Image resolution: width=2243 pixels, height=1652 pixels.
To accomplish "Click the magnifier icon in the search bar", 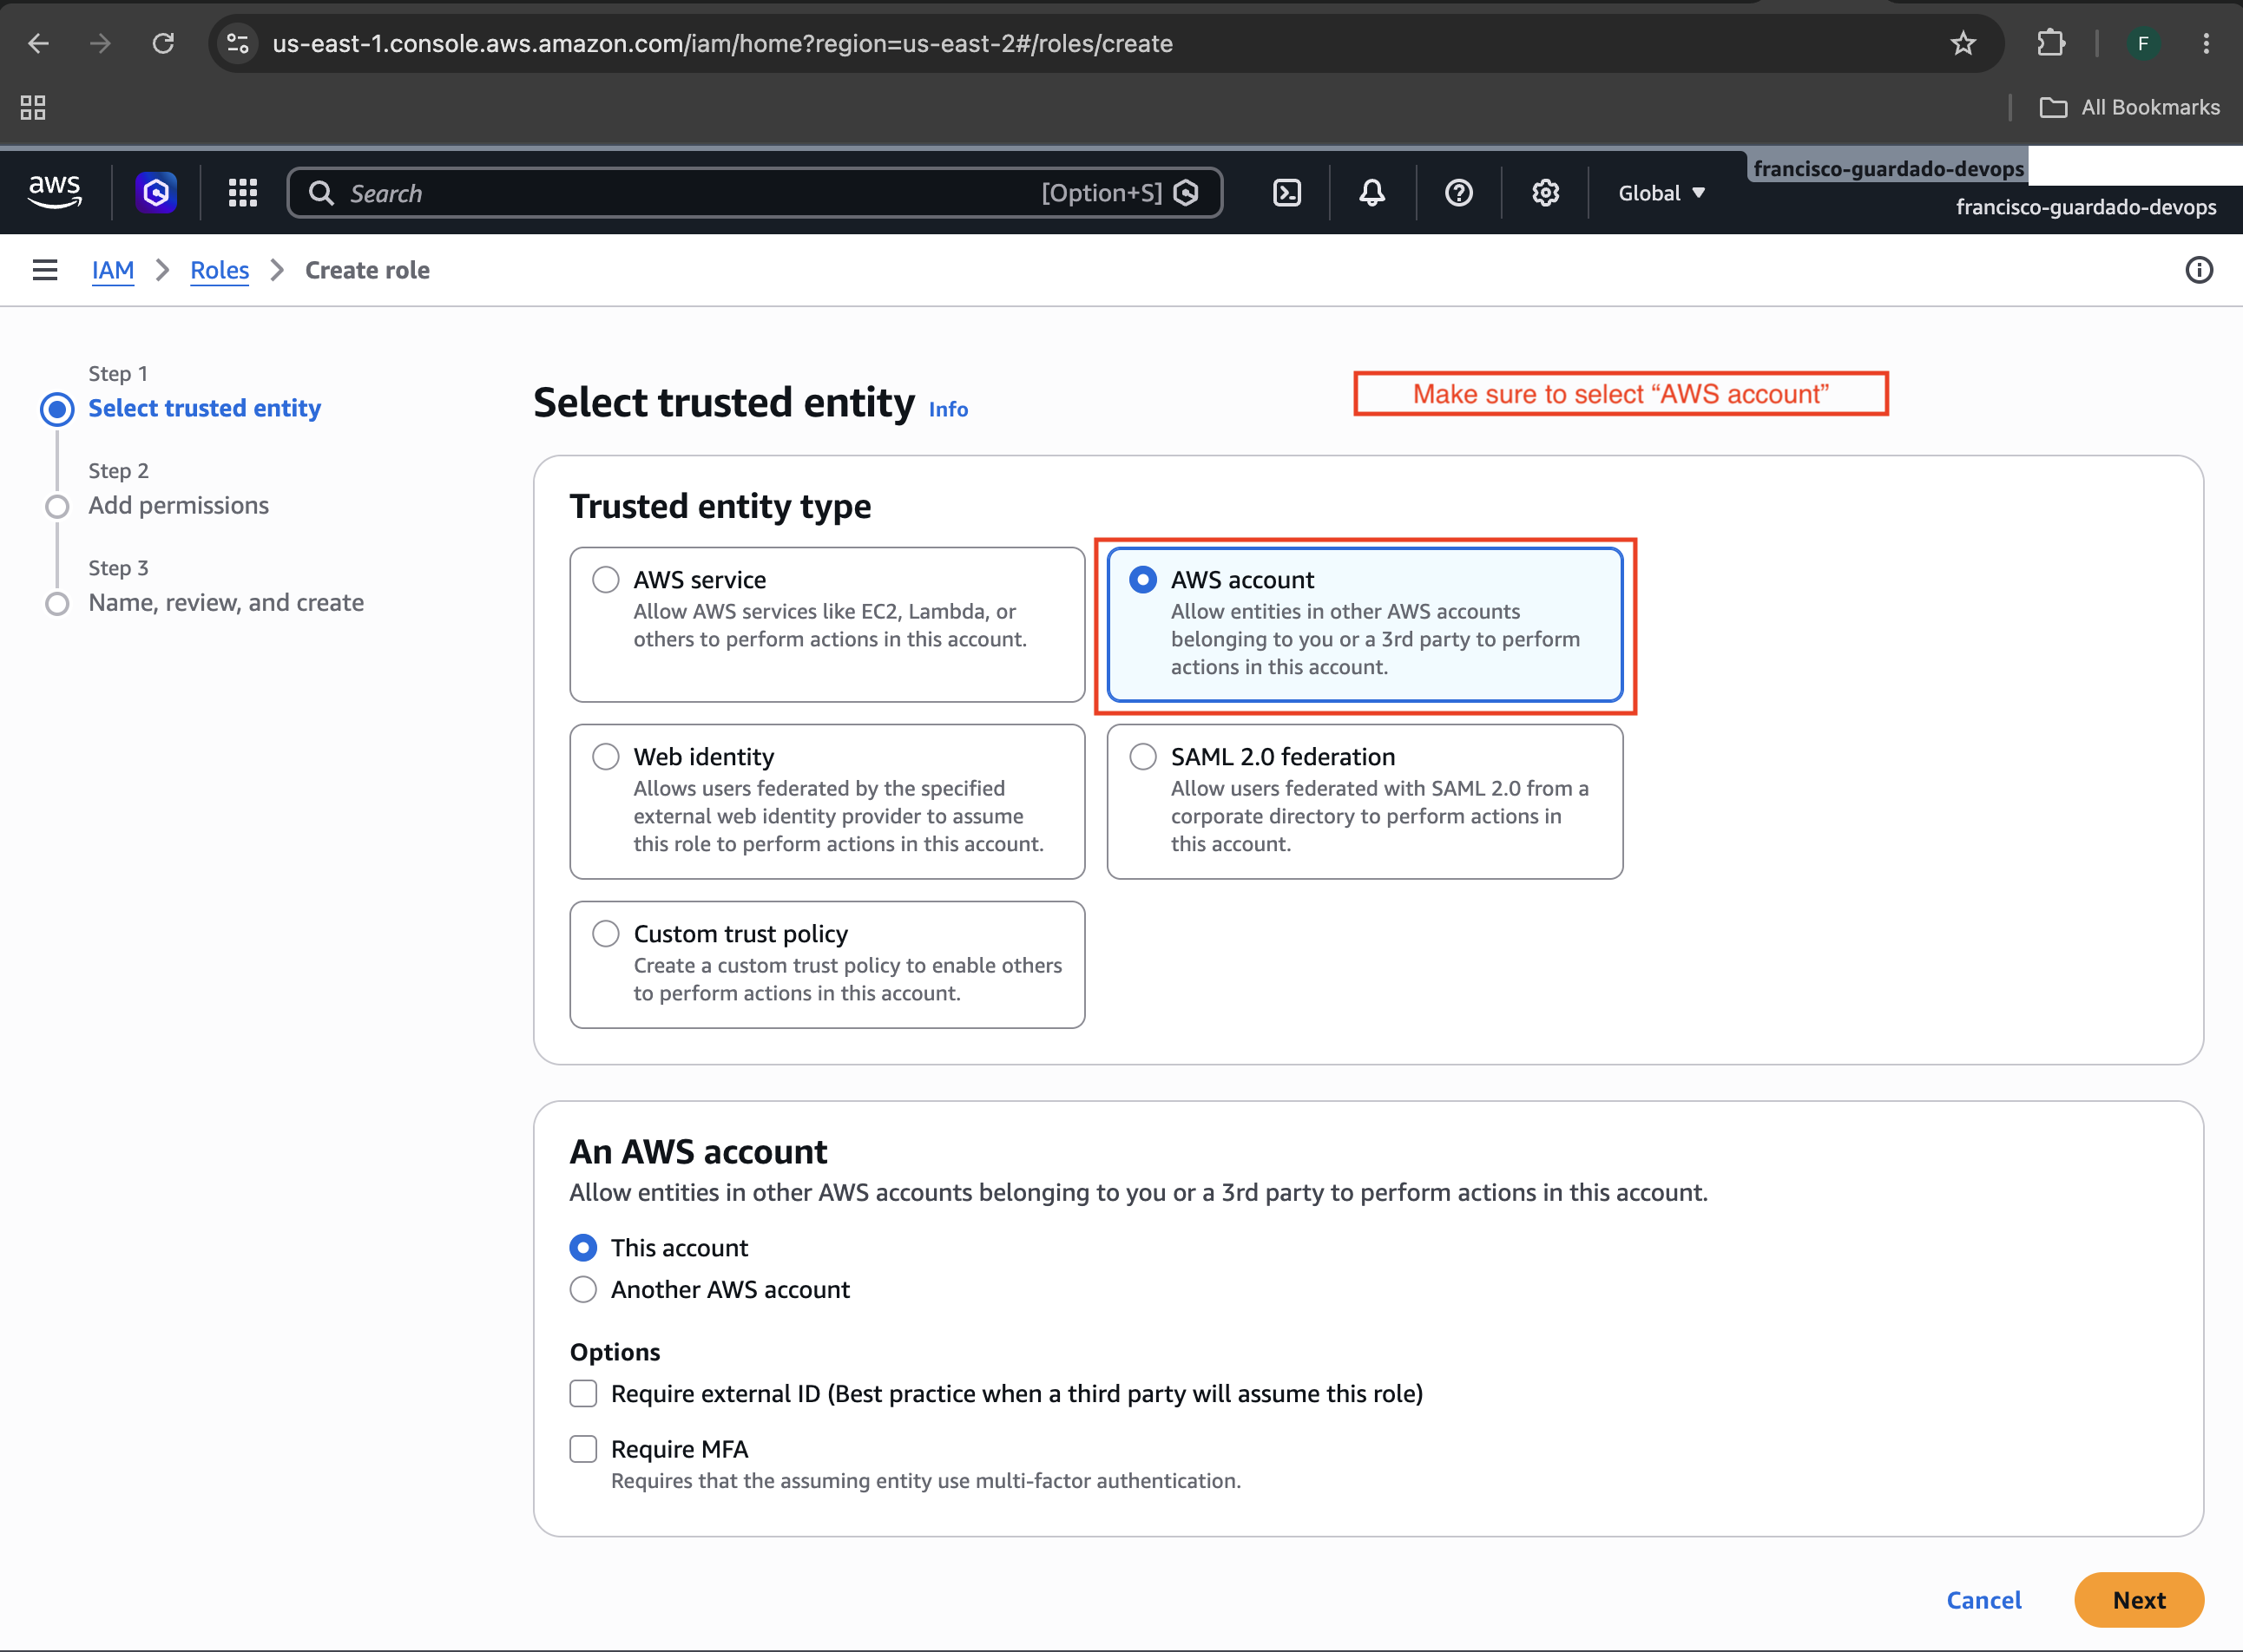I will tap(321, 193).
